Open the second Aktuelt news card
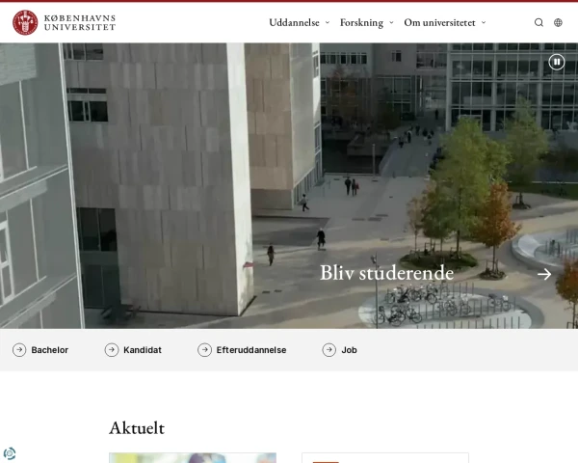This screenshot has height=463, width=578. [385, 458]
